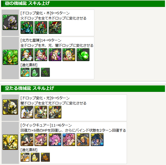Open the first green mech dragon icon
The width and height of the screenshot is (166, 165).
tap(27, 27)
